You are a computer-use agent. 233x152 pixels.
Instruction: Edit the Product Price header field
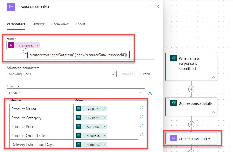point(41,127)
